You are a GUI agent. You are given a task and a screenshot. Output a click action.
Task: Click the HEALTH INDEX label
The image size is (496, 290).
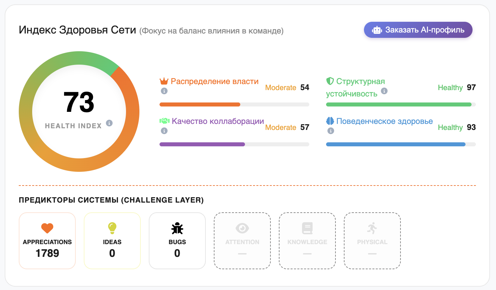pos(73,126)
